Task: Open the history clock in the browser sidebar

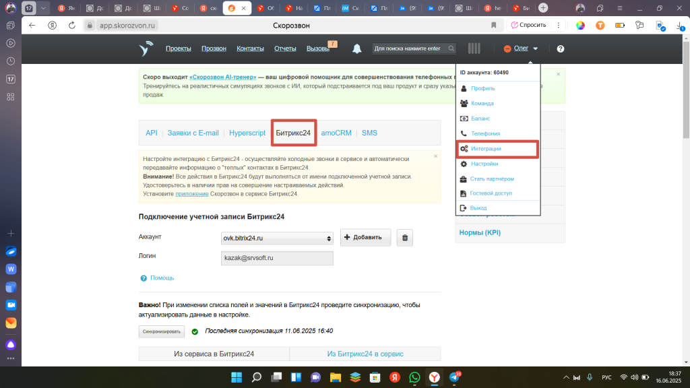Action: pyautogui.click(x=11, y=61)
